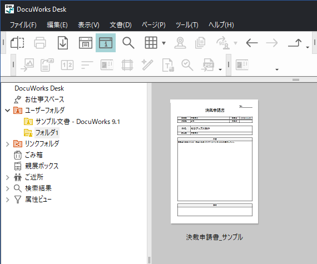The image size is (317, 264).
Task: Expand the リンクフォルダ tree node
Action: [7, 144]
